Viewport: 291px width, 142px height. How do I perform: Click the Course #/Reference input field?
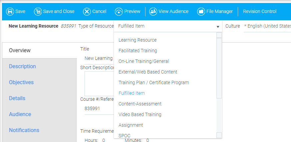(x=97, y=109)
